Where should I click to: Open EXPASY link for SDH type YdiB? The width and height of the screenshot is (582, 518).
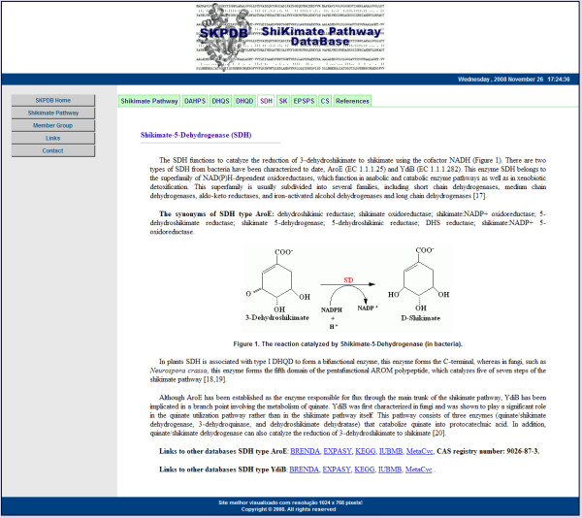(337, 469)
